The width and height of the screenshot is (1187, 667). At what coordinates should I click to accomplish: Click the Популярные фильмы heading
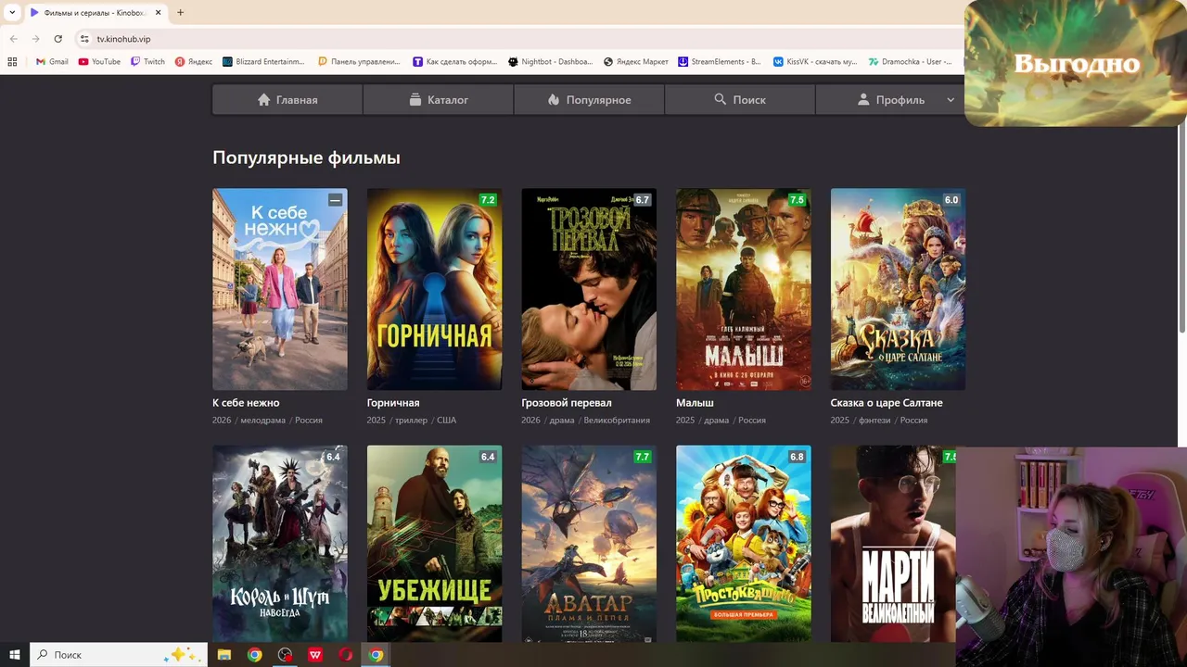pos(306,157)
